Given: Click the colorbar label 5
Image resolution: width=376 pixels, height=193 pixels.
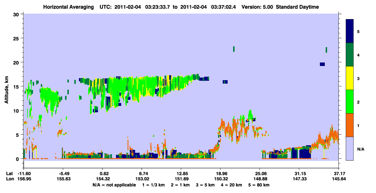Looking at the screenshot, I should [x=358, y=31].
